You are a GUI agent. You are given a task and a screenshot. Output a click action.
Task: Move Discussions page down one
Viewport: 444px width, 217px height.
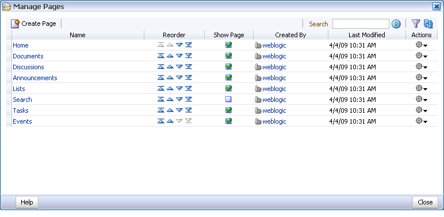coord(179,67)
